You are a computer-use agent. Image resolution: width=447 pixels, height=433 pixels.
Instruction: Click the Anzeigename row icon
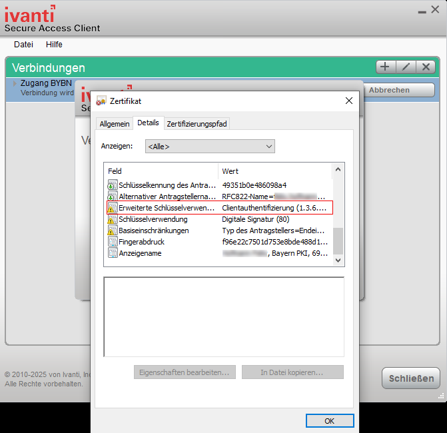pyautogui.click(x=113, y=253)
